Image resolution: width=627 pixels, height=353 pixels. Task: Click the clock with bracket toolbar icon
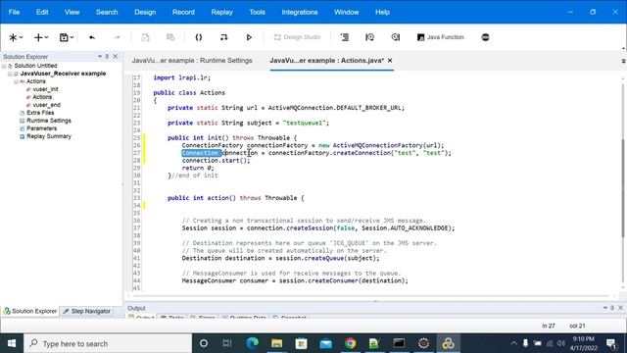tap(370, 37)
